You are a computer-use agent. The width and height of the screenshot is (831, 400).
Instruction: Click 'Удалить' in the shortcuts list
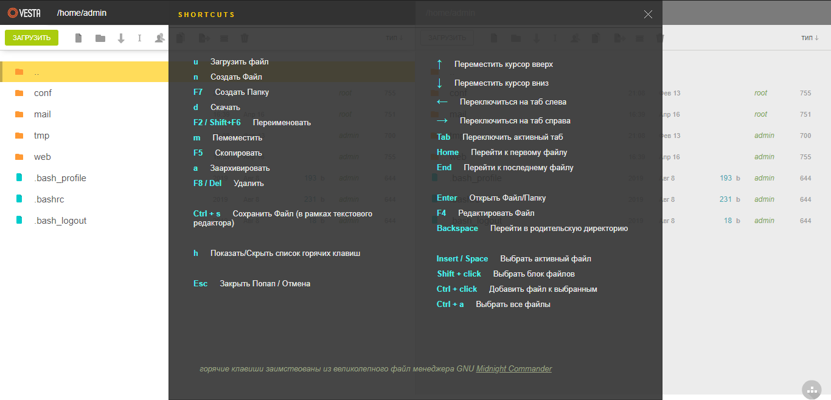click(248, 184)
